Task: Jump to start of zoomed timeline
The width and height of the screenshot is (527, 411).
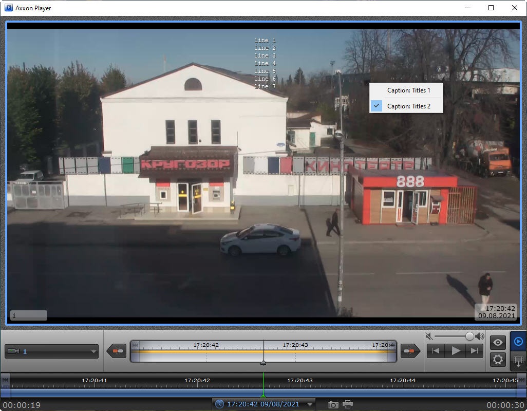Action: click(135, 345)
